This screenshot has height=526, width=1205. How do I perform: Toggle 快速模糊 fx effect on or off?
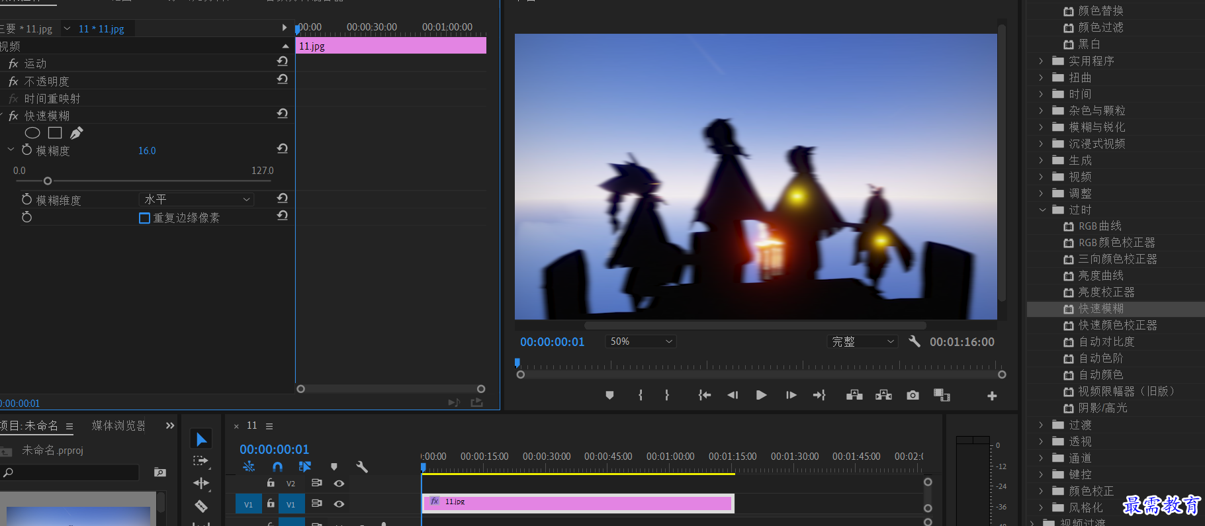point(13,116)
